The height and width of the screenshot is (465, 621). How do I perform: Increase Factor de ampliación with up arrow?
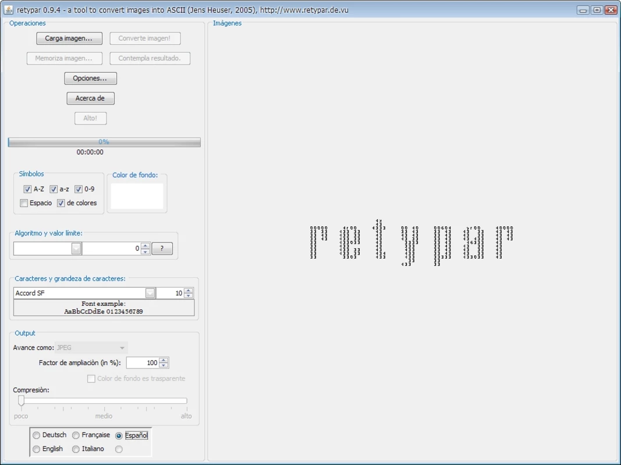coord(164,360)
